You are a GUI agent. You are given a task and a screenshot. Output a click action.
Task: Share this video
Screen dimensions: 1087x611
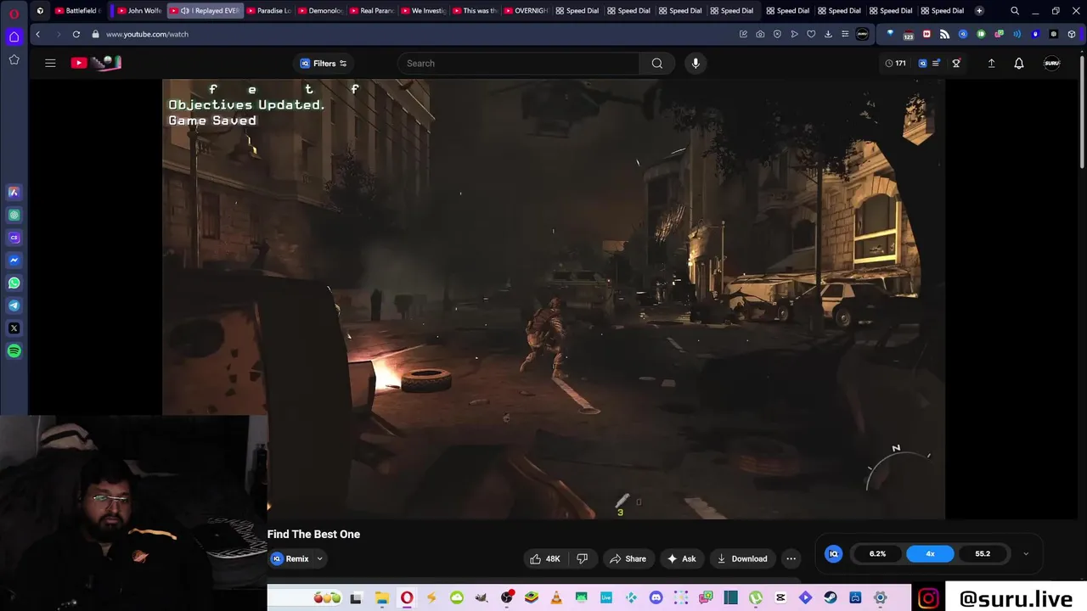(x=628, y=558)
